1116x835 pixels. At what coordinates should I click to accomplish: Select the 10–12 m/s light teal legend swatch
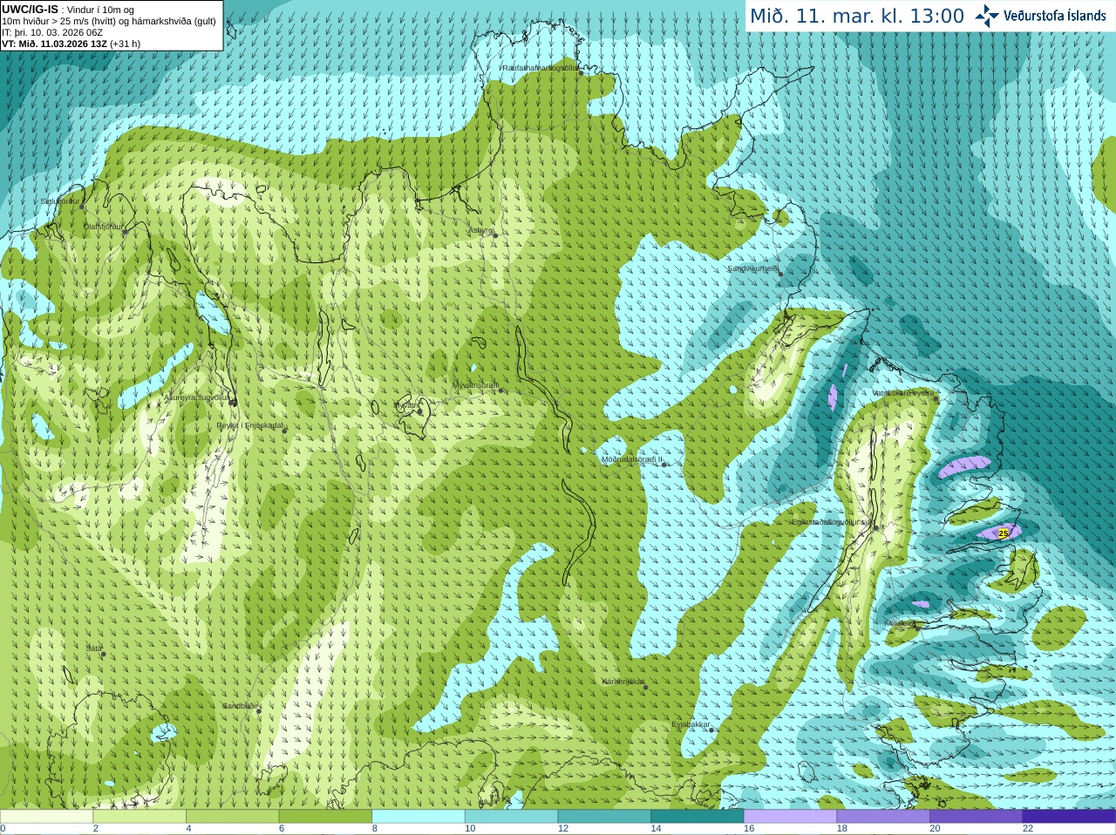(x=511, y=817)
